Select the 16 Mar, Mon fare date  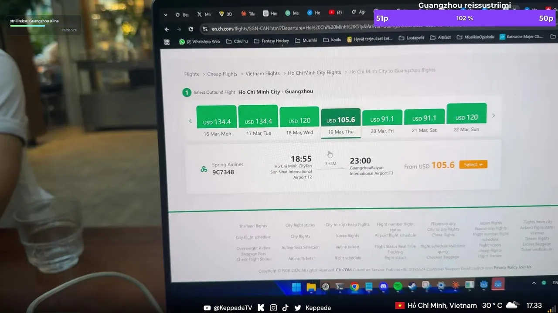217,121
